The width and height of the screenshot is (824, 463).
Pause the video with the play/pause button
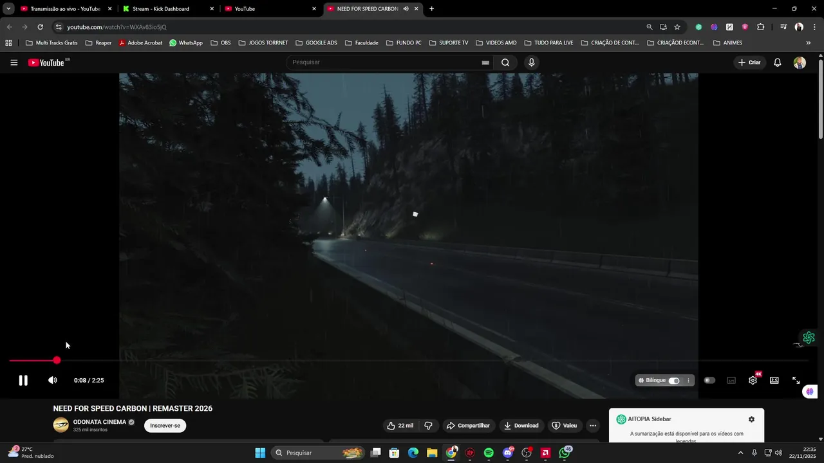pos(23,380)
